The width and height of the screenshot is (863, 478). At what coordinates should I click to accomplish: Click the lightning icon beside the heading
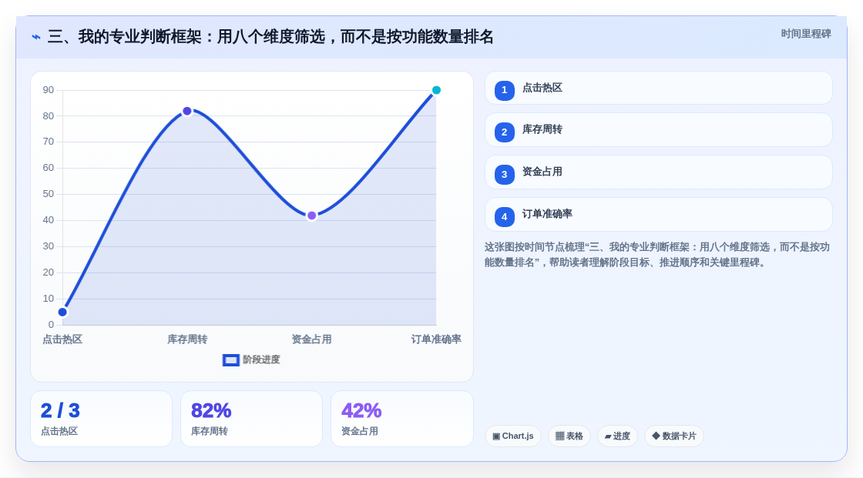point(36,37)
